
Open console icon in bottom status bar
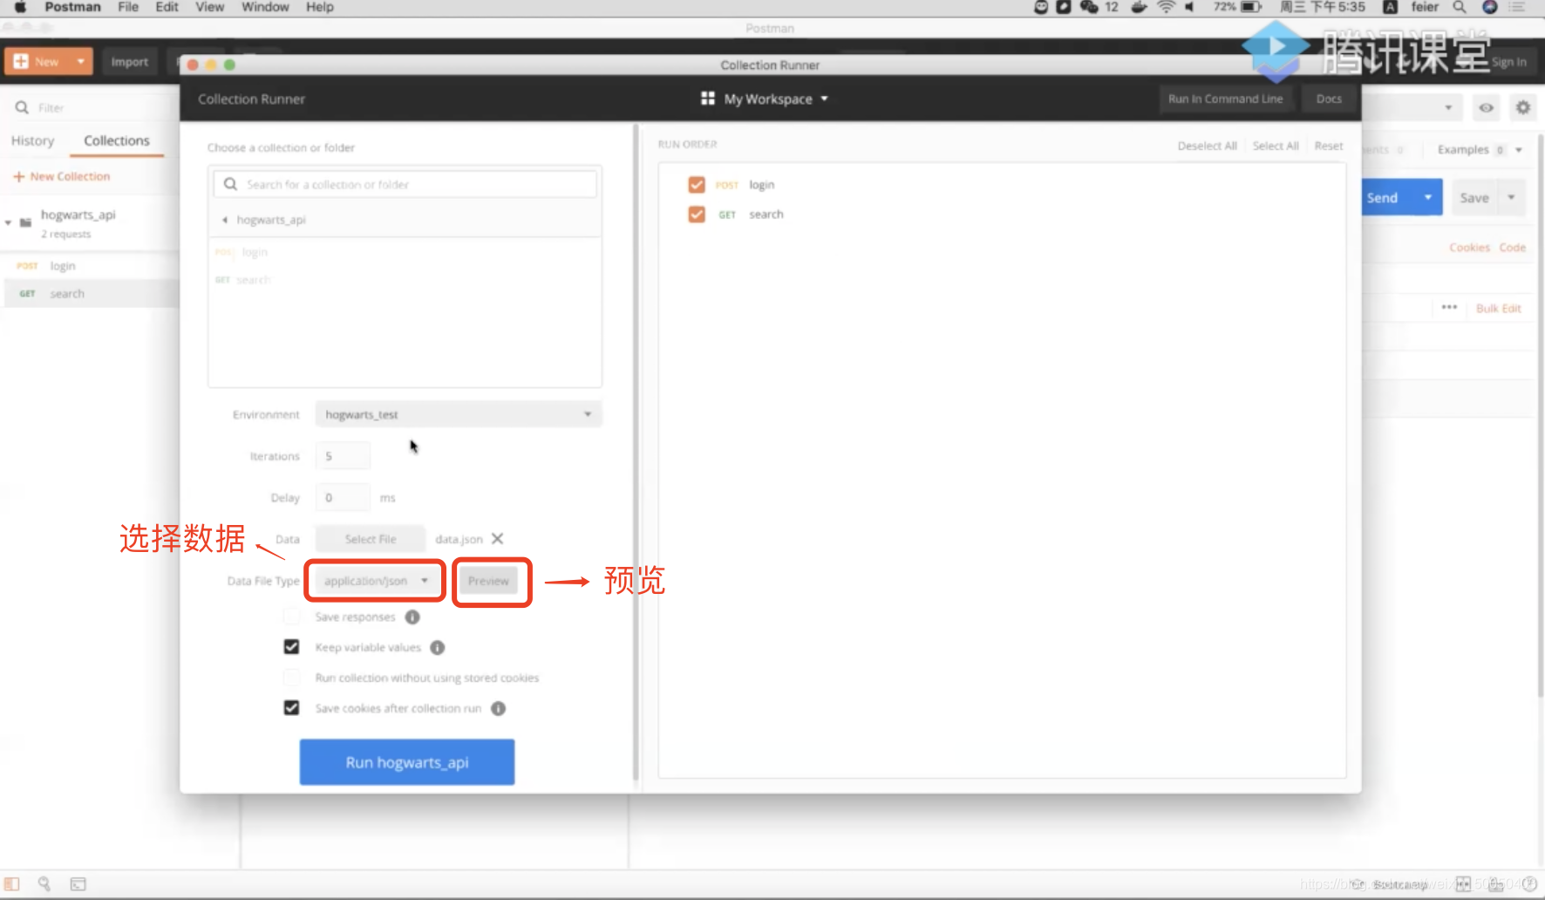click(78, 884)
